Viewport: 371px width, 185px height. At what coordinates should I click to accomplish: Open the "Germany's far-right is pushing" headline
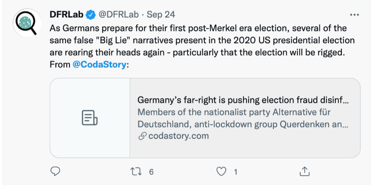click(x=243, y=100)
